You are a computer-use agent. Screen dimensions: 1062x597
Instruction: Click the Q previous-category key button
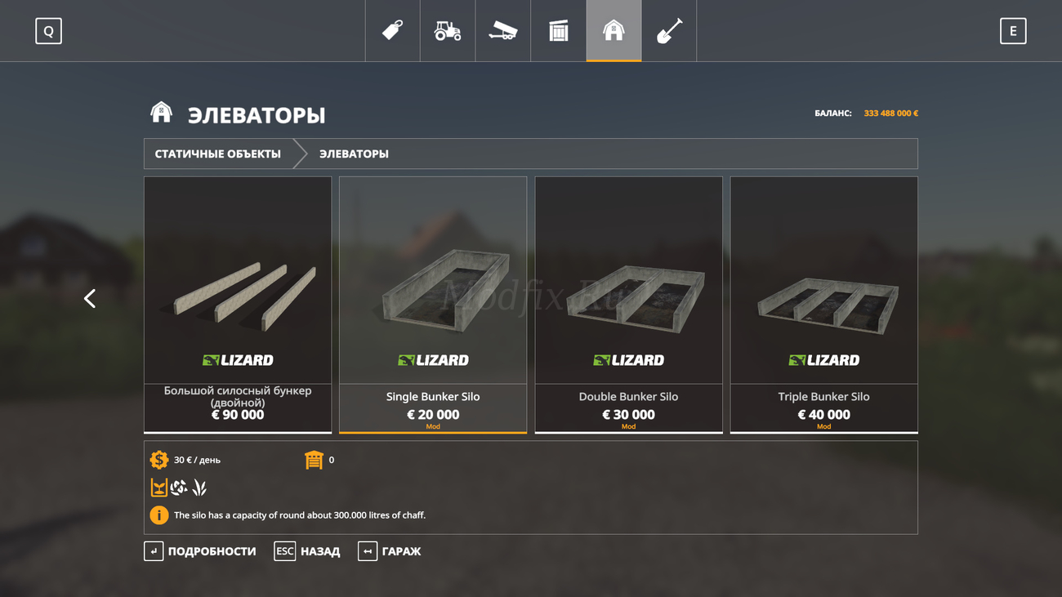pyautogui.click(x=48, y=31)
